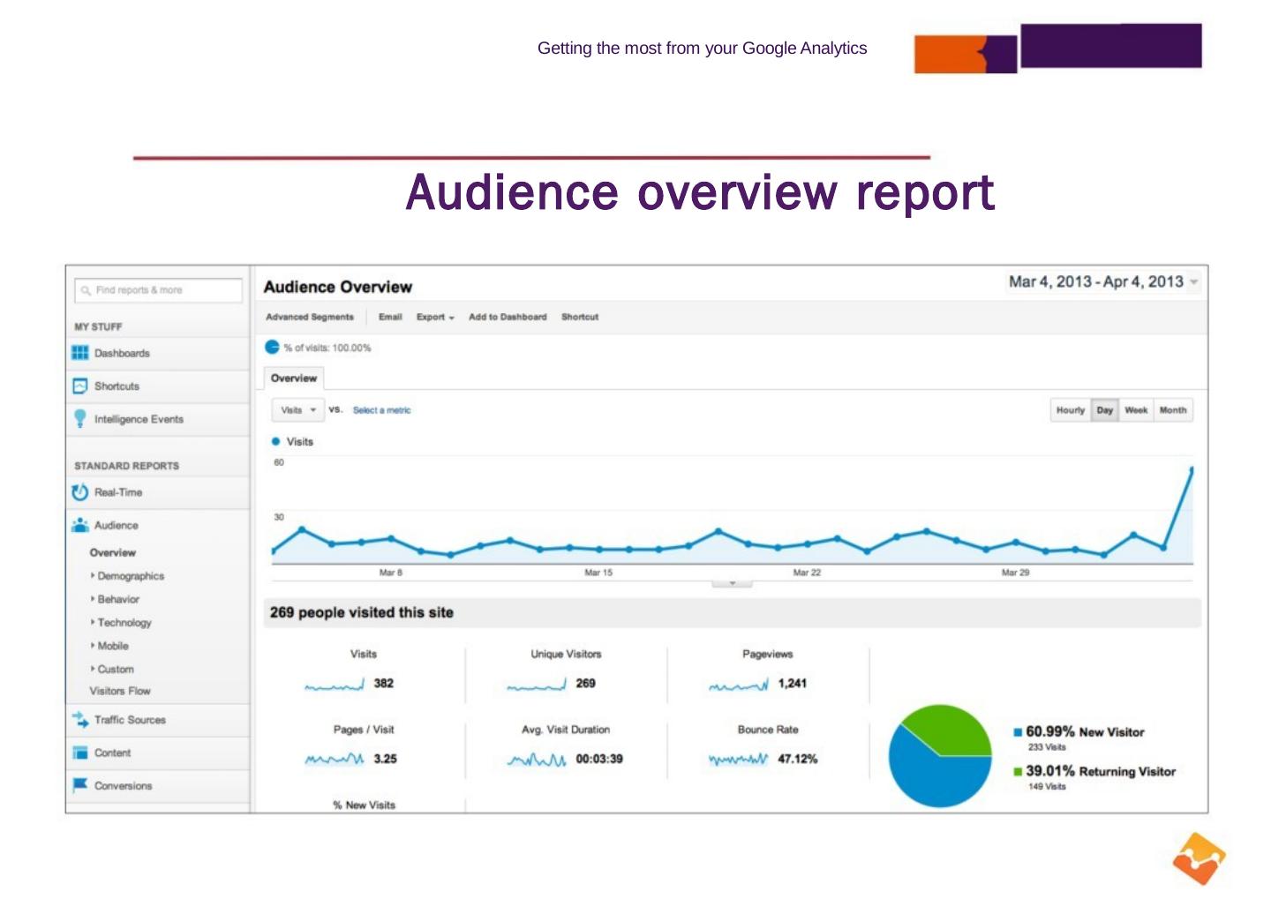Expand the Demographics submenu

(130, 576)
